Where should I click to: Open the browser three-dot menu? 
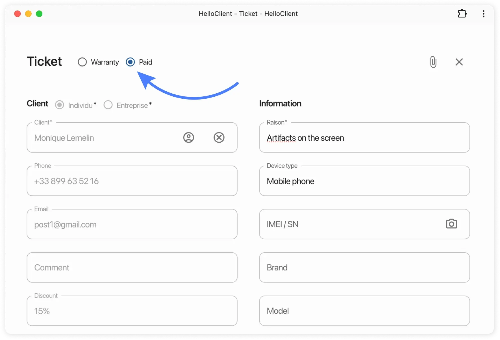click(483, 14)
